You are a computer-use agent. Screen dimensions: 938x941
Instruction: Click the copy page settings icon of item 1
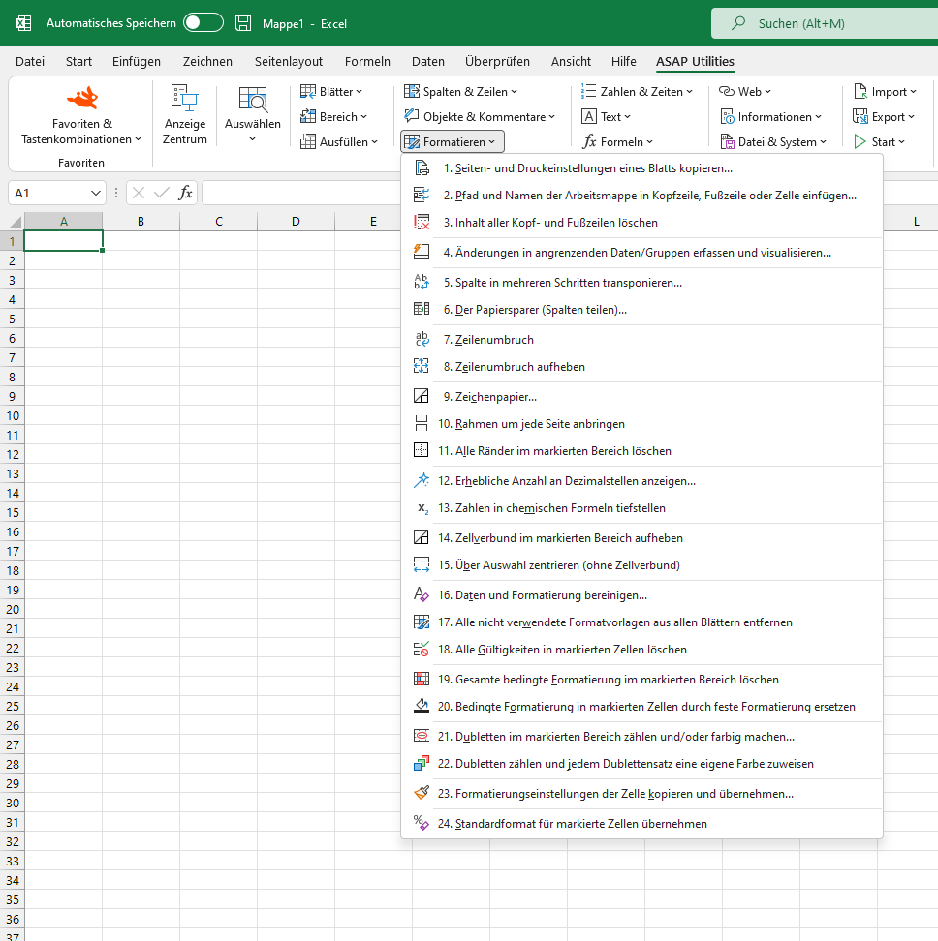coord(422,168)
